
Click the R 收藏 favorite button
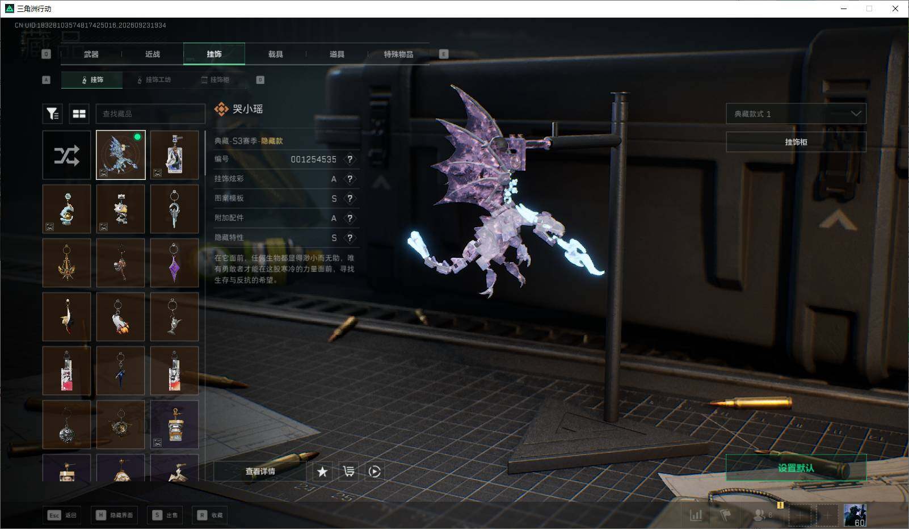pos(210,515)
